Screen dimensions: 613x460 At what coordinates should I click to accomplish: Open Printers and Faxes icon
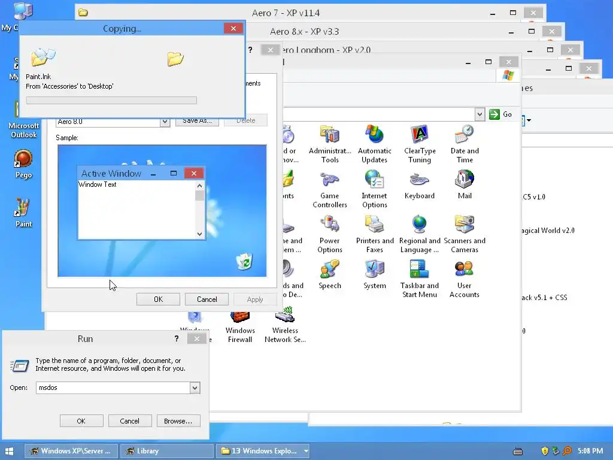(x=375, y=234)
